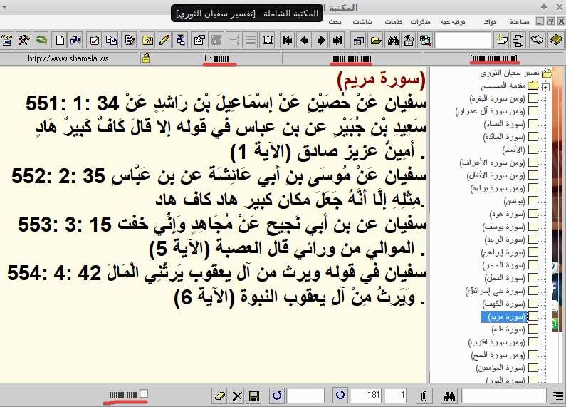The width and height of the screenshot is (566, 407).
Task: Click the hammer and wrench tools icon
Action: point(24,40)
